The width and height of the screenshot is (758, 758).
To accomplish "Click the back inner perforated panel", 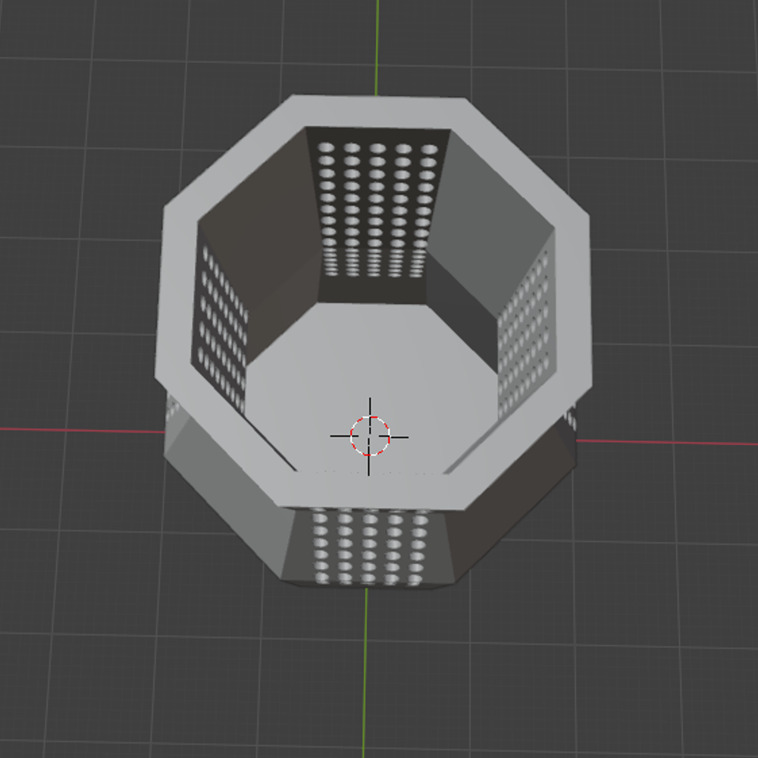I will [376, 215].
